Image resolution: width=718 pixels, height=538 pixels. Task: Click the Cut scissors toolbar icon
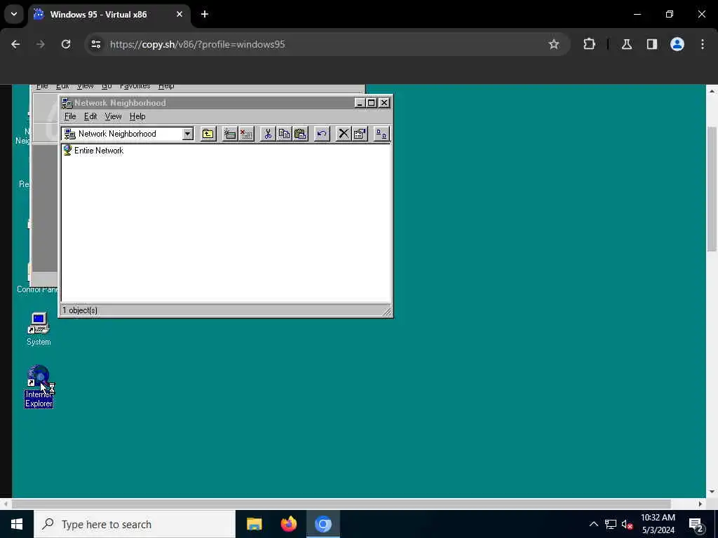tap(268, 134)
